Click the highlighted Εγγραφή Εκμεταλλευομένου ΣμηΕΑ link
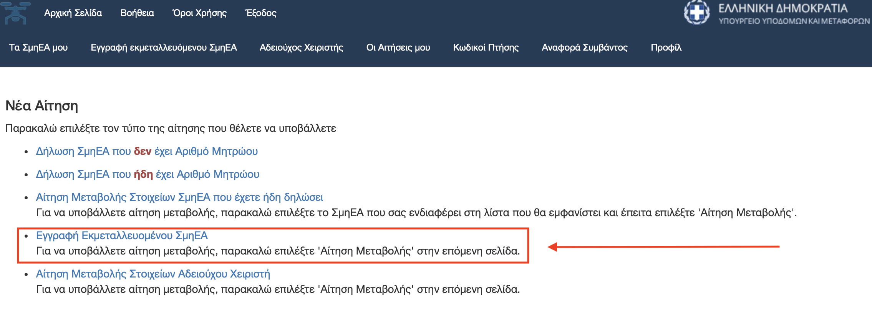The image size is (872, 312). (x=122, y=236)
